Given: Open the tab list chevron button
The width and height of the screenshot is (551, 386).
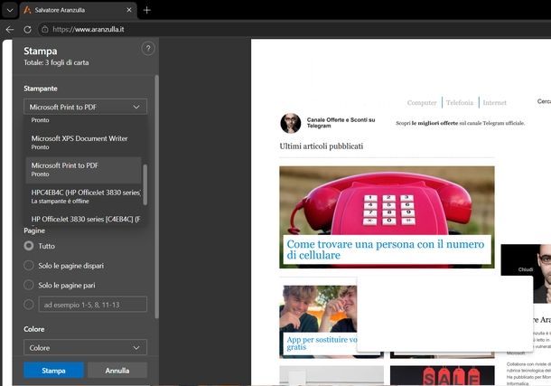Looking at the screenshot, I should click(10, 10).
